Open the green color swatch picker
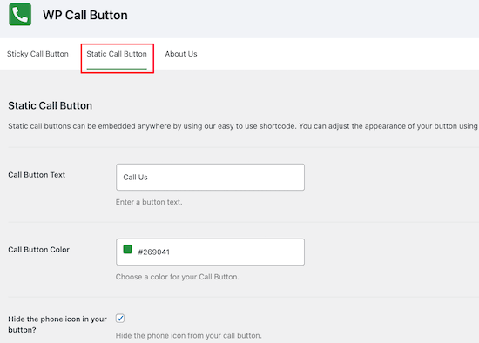The height and width of the screenshot is (343, 479). pyautogui.click(x=127, y=250)
